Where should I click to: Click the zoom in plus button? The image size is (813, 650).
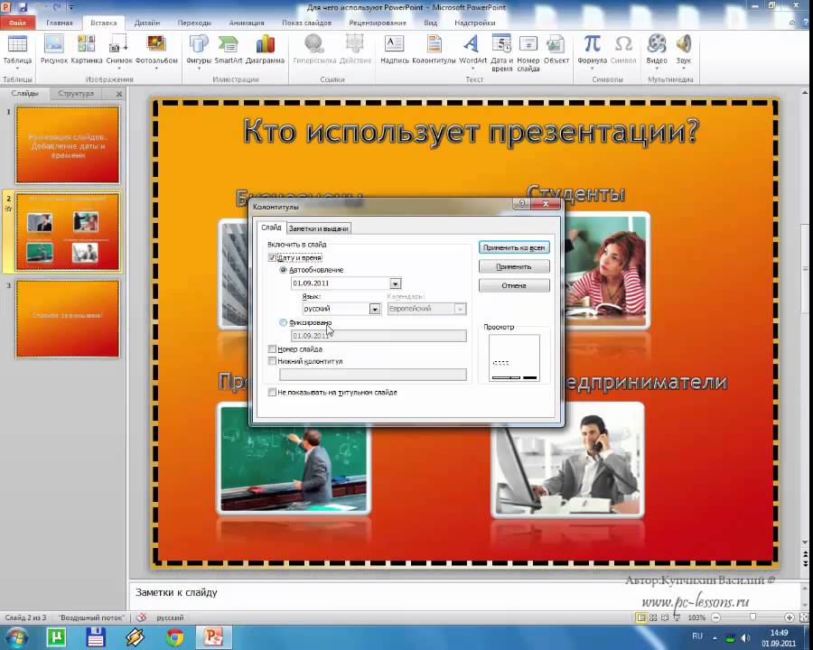tap(790, 617)
